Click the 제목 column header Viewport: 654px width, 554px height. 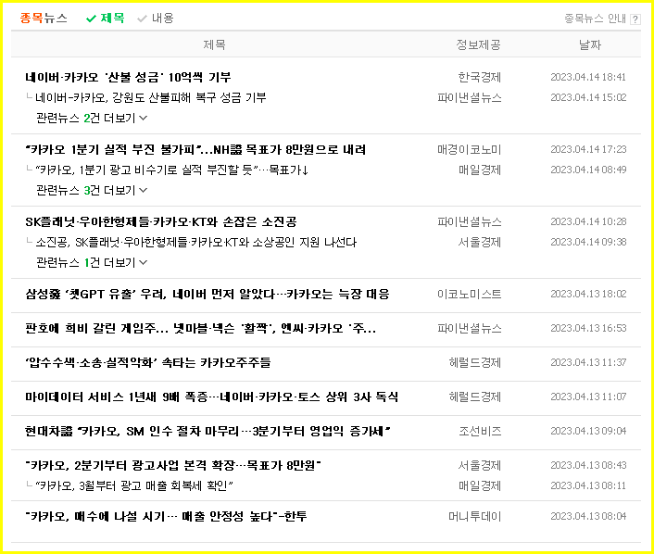click(214, 44)
